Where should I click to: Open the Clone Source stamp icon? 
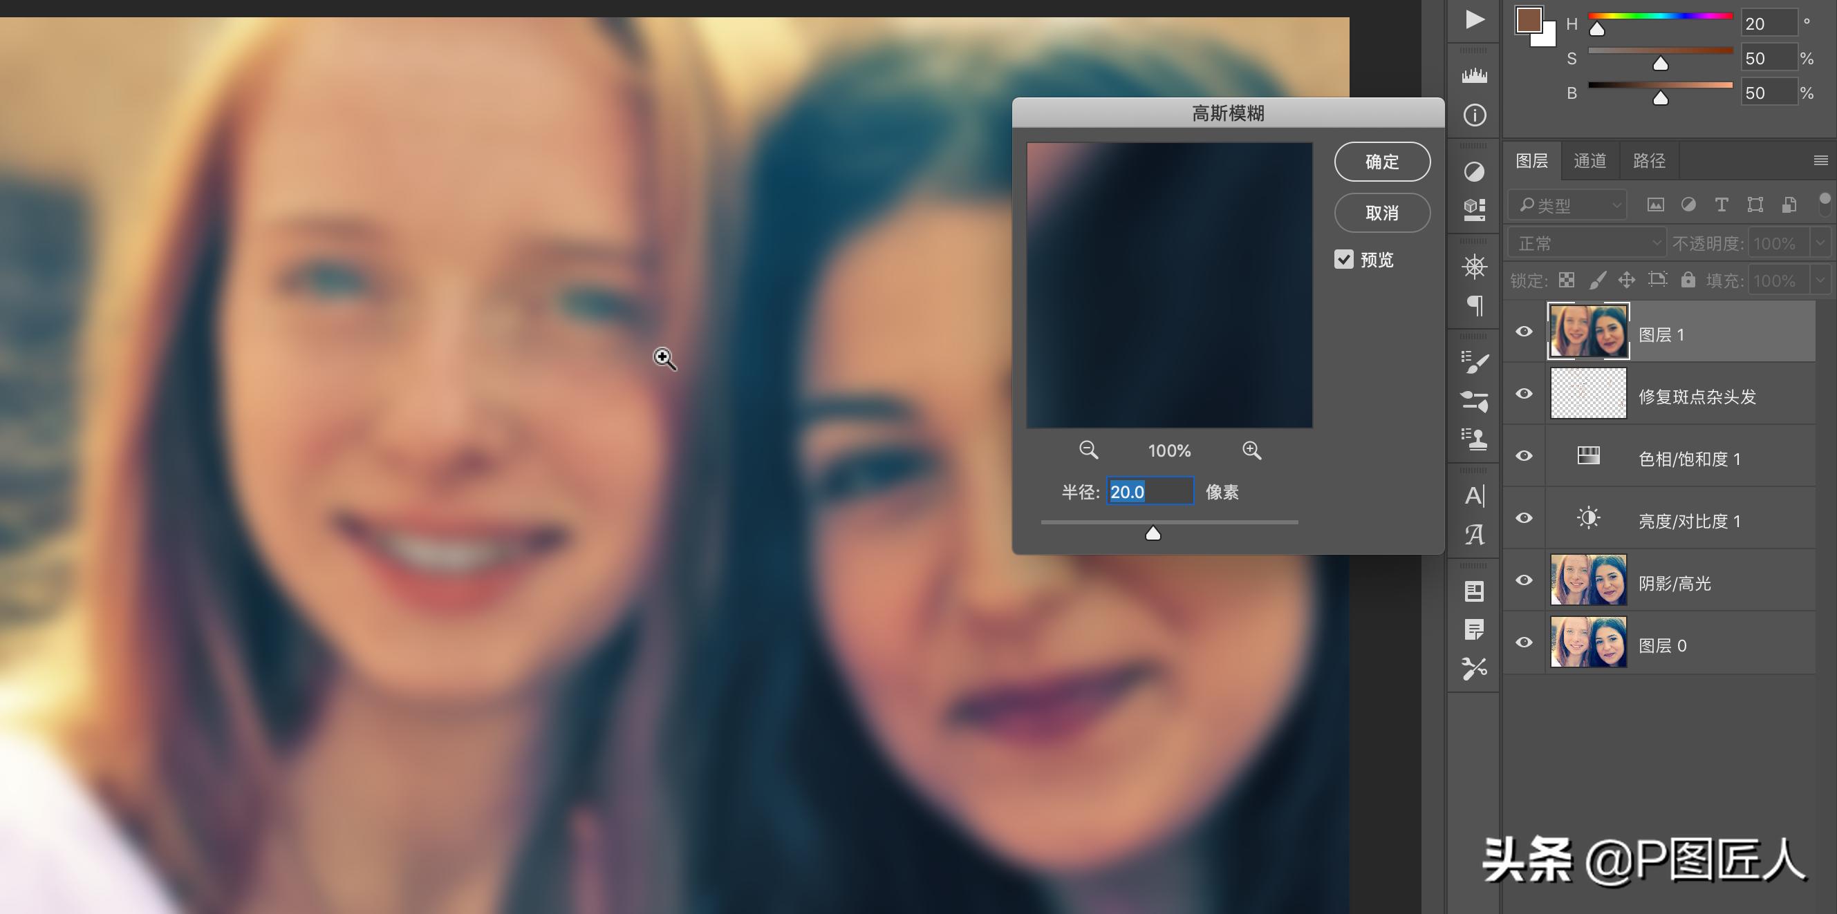coord(1474,439)
